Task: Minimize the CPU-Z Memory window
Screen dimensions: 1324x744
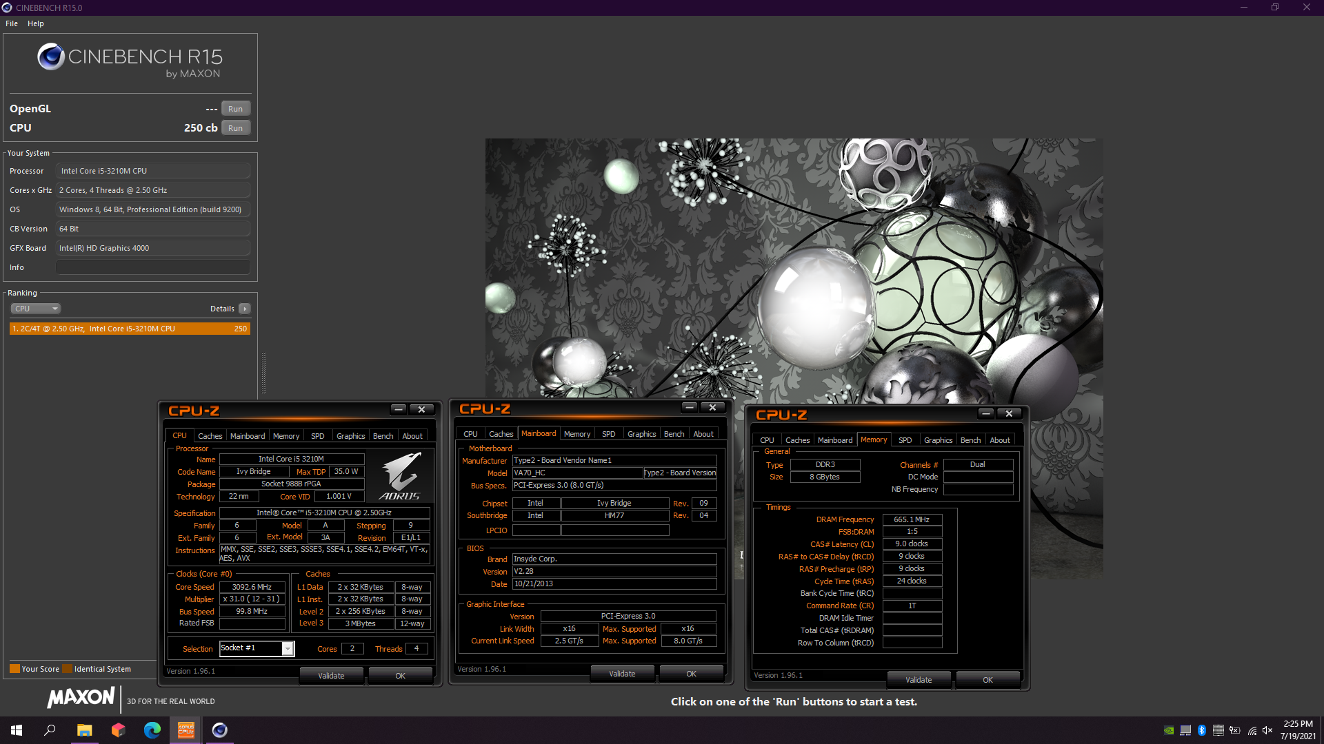Action: coord(986,413)
